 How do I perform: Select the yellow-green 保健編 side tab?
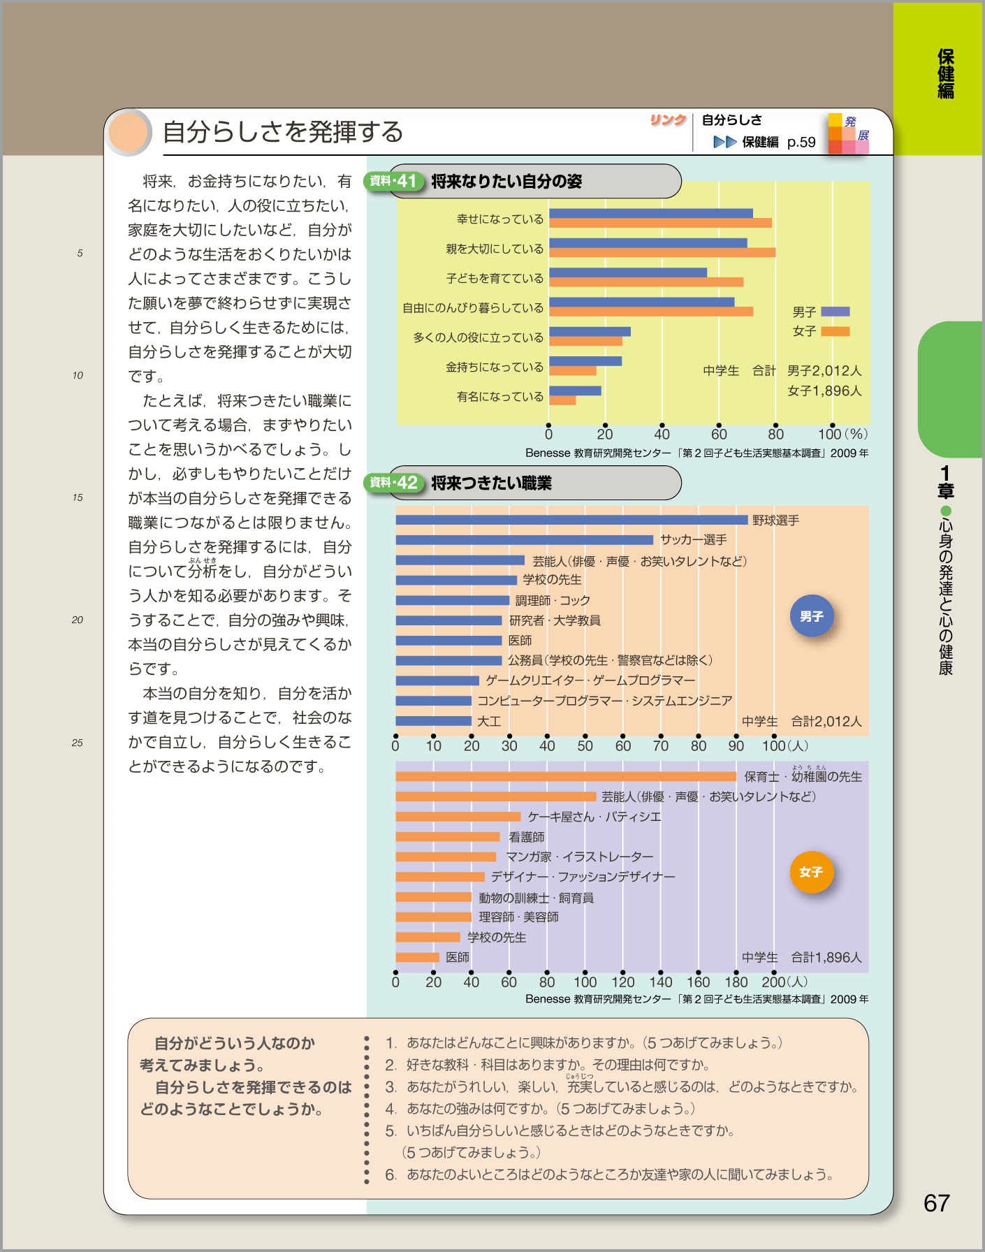tap(938, 78)
